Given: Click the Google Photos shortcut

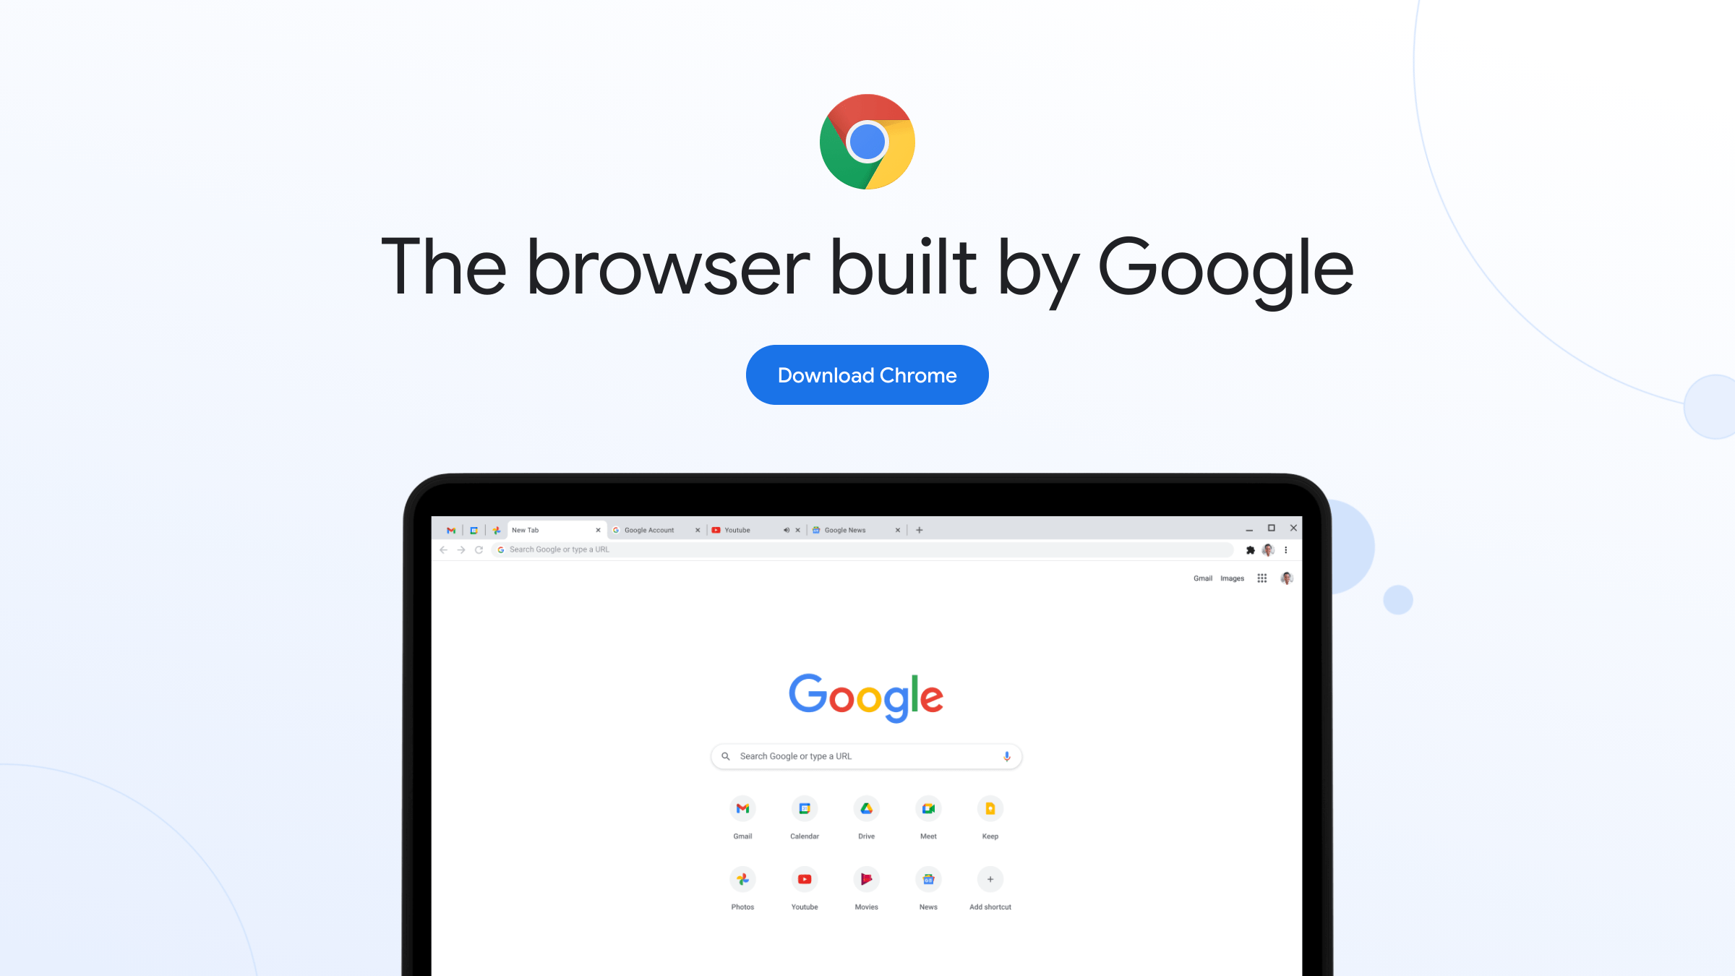Looking at the screenshot, I should [x=741, y=878].
